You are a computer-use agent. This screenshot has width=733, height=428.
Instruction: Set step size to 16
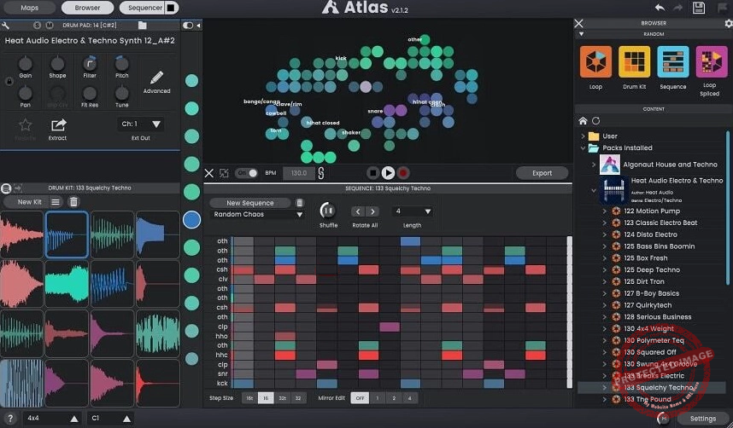[266, 398]
